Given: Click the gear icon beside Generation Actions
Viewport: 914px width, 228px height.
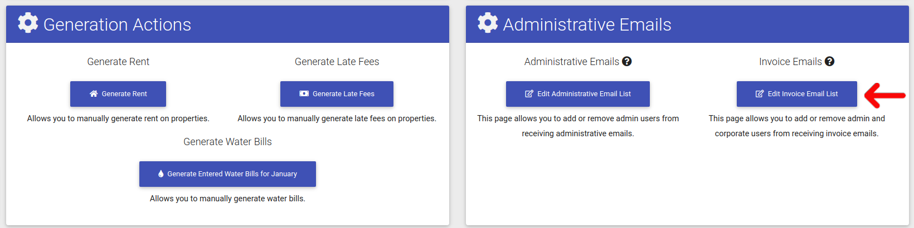Looking at the screenshot, I should (28, 23).
